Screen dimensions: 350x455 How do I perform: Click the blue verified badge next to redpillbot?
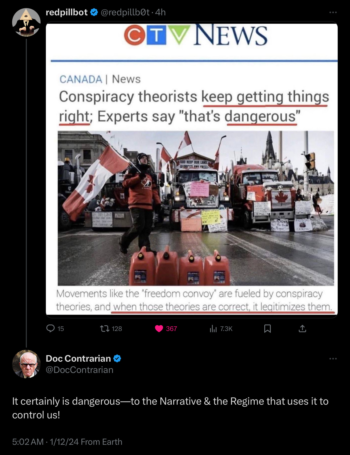[94, 12]
